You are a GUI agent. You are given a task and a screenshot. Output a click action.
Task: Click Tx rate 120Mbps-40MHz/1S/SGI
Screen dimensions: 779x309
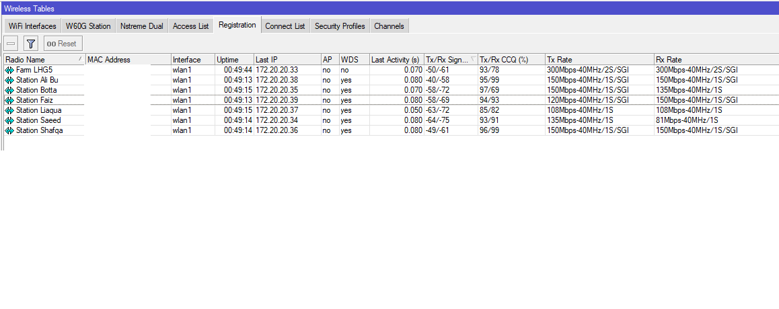click(x=588, y=100)
